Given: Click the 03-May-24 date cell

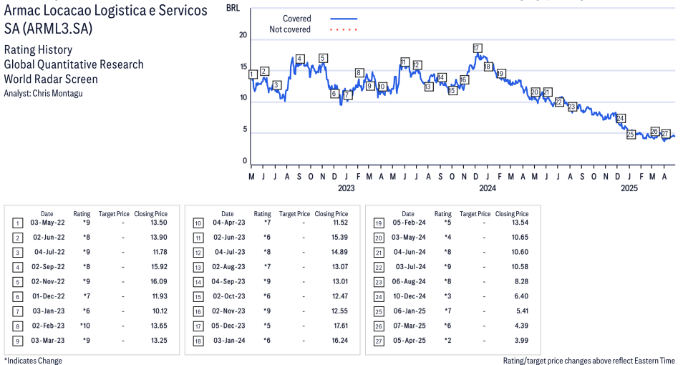Looking at the screenshot, I should pyautogui.click(x=409, y=238).
